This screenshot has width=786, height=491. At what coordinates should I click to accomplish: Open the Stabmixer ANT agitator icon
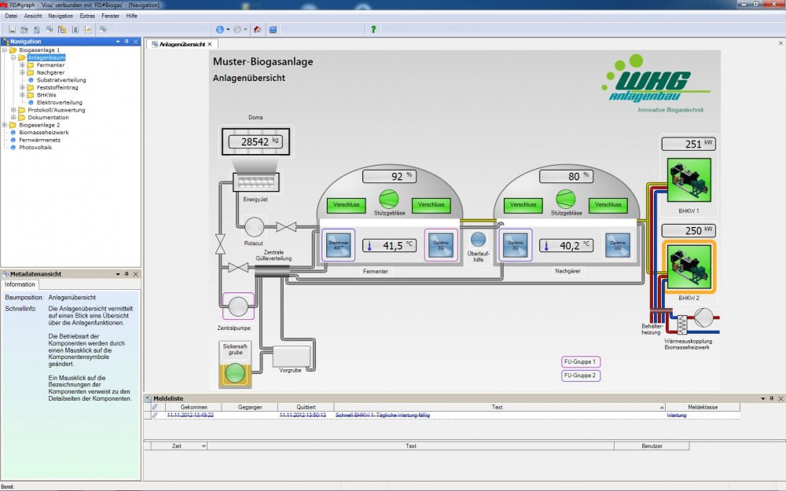[x=338, y=244]
